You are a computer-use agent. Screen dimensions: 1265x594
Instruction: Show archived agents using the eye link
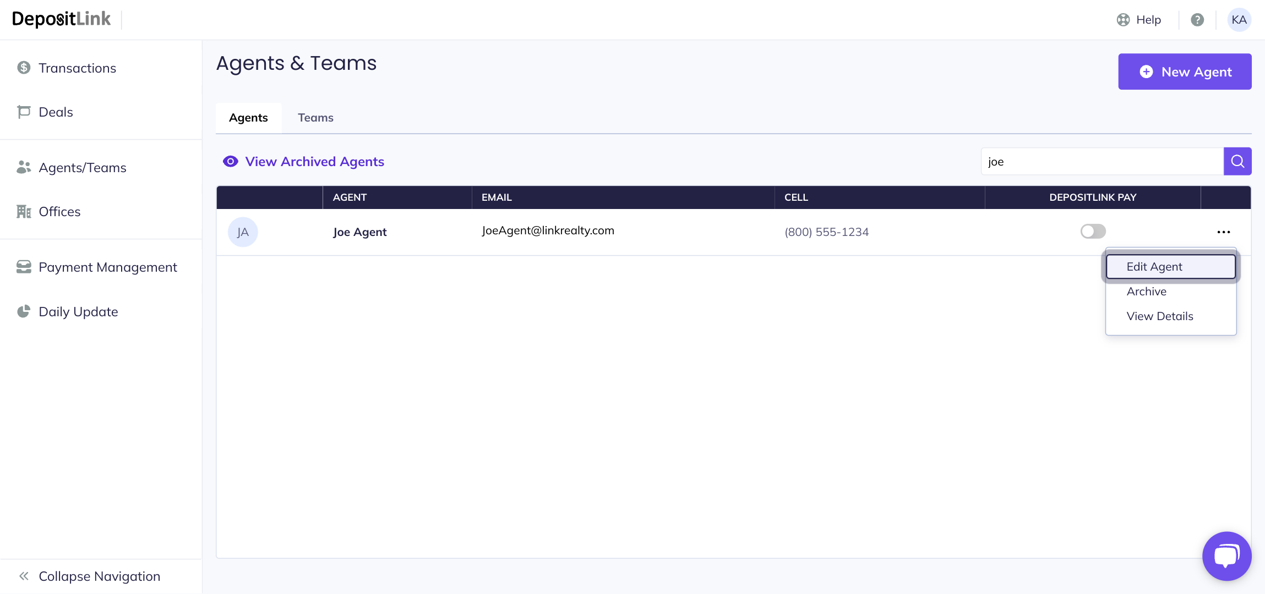pos(303,161)
